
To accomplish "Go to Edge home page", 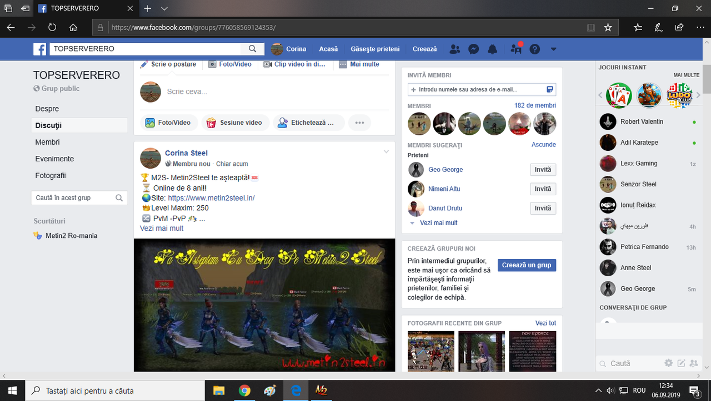I will pos(73,27).
